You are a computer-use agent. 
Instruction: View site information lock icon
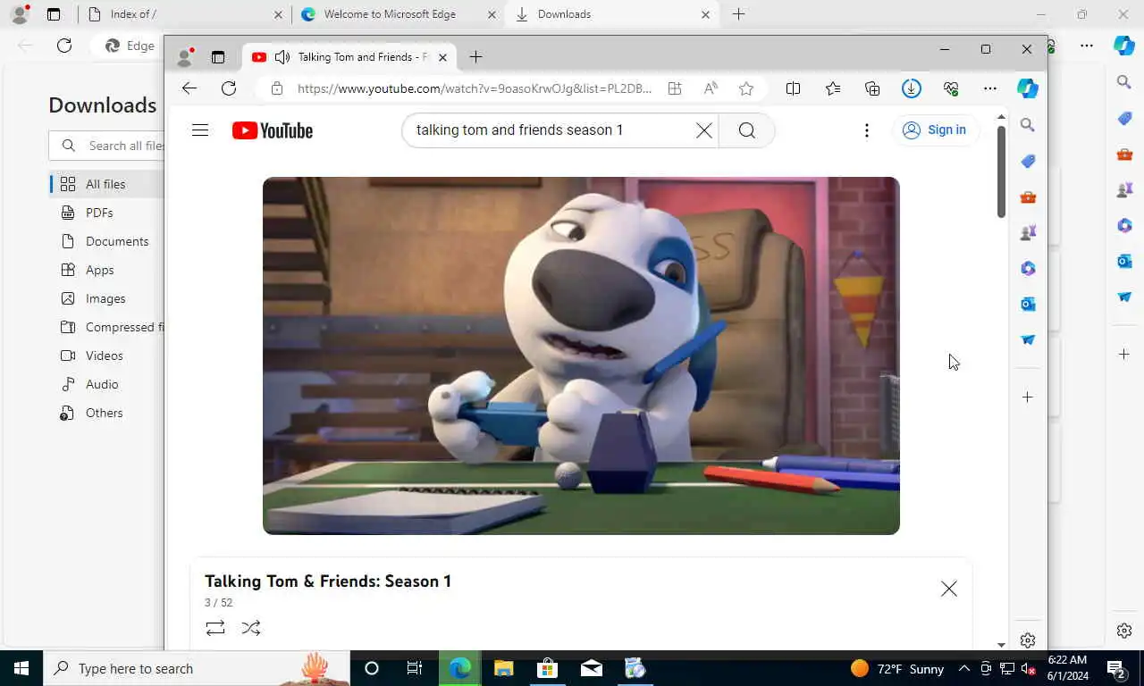click(x=277, y=88)
